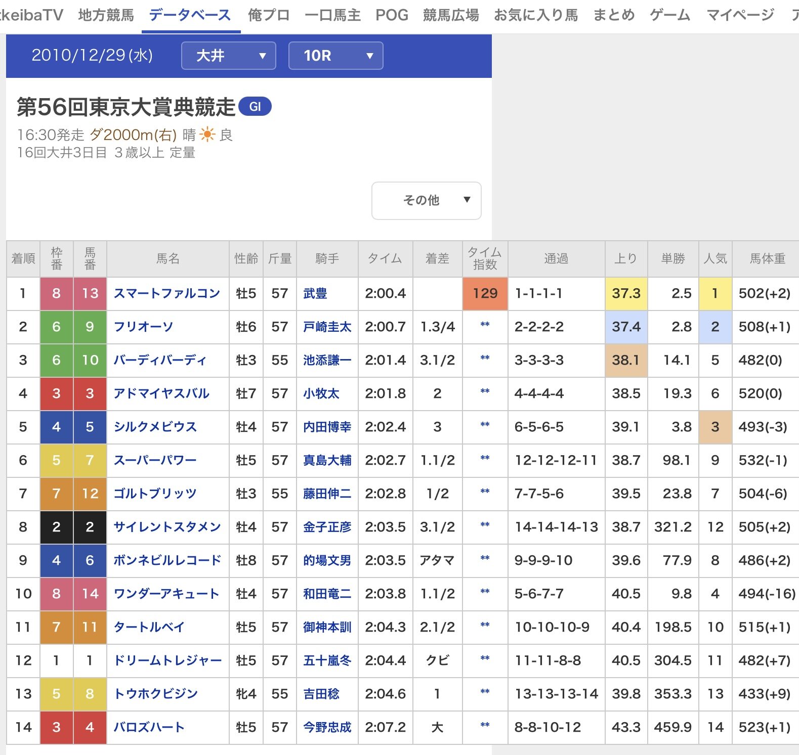Open horse バロズハート's page

[x=149, y=727]
